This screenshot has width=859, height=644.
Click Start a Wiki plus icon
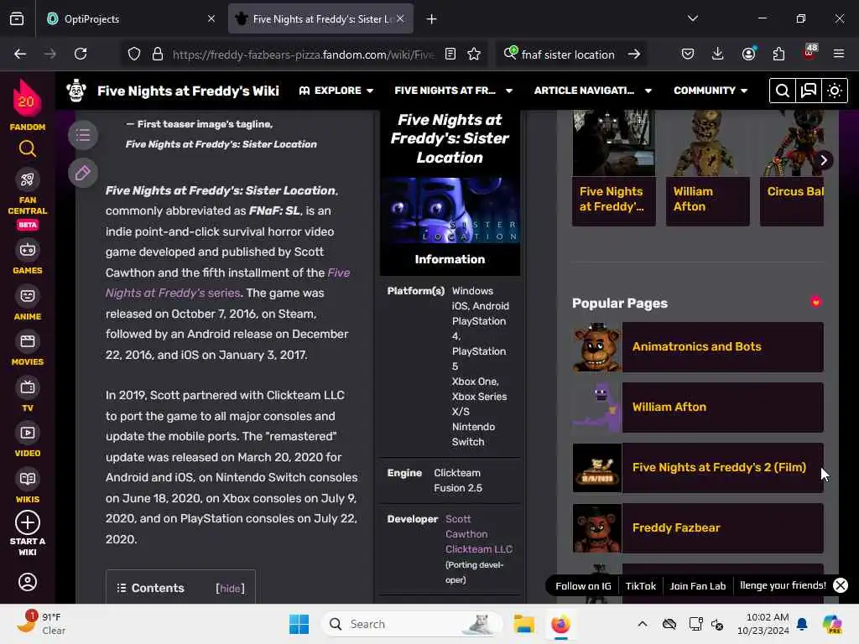pyautogui.click(x=28, y=522)
